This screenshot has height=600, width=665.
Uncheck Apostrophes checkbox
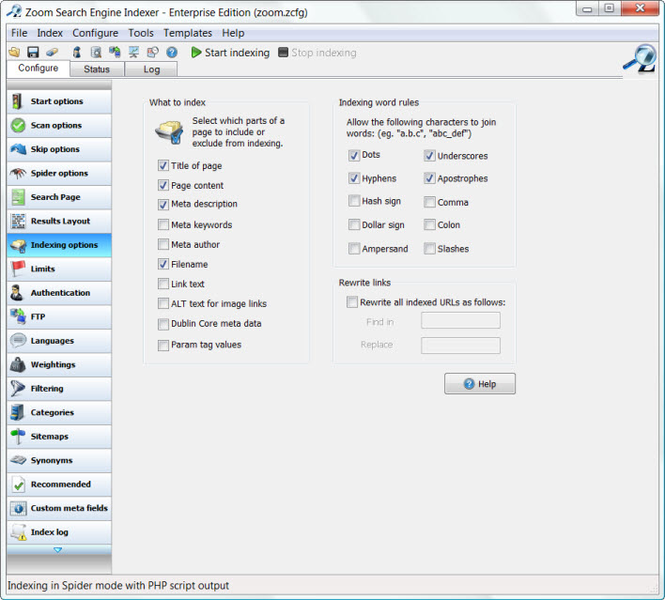(429, 178)
